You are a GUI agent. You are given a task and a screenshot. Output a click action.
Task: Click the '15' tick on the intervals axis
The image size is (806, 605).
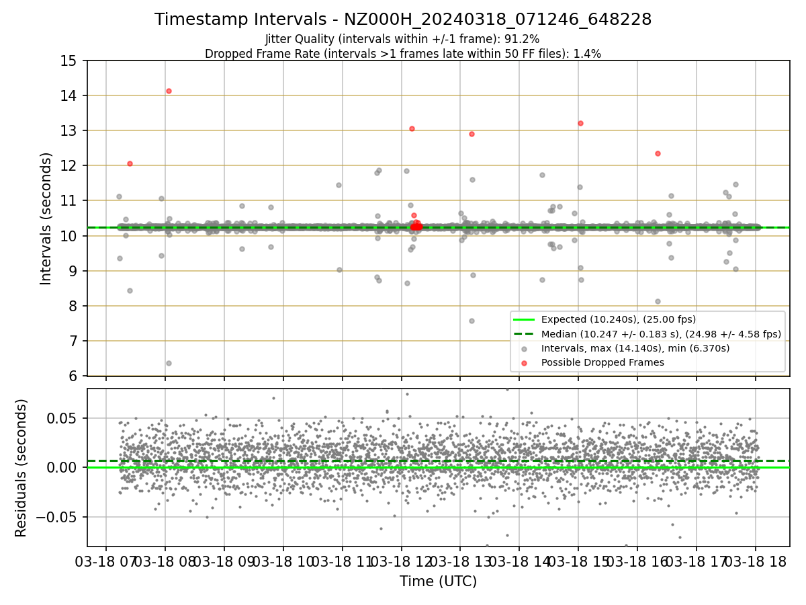69,61
